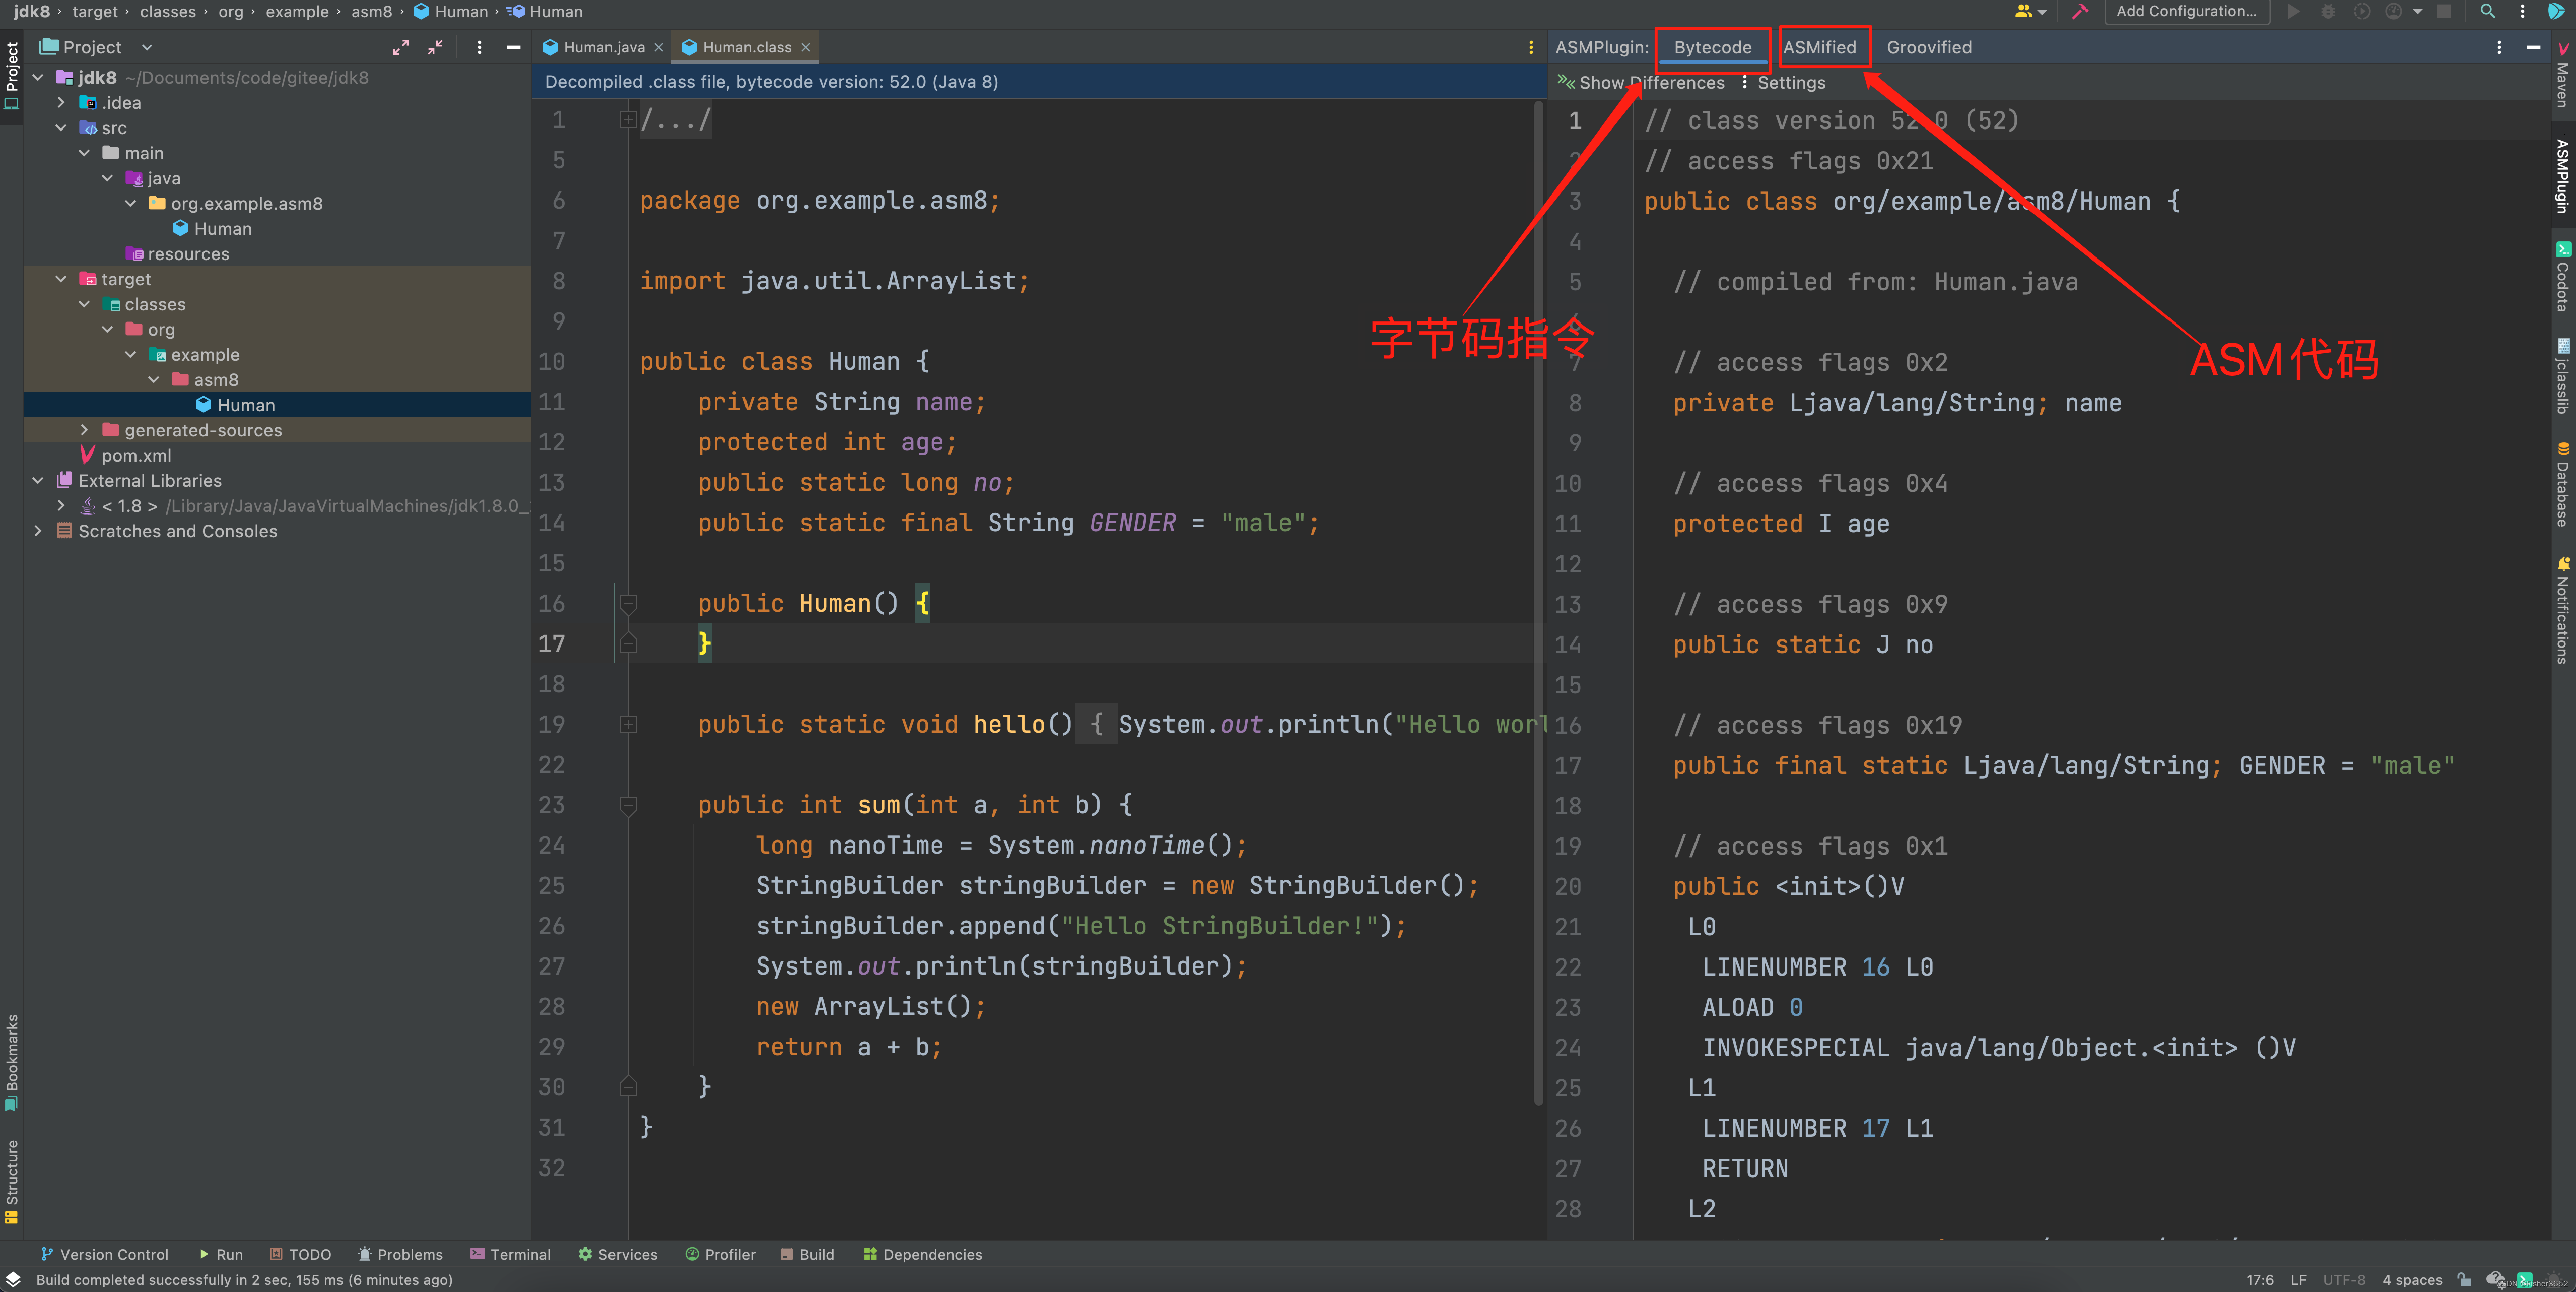Screen dimensions: 2576x1292
Task: Click the Collapse All icon in Project panel
Action: pos(435,47)
